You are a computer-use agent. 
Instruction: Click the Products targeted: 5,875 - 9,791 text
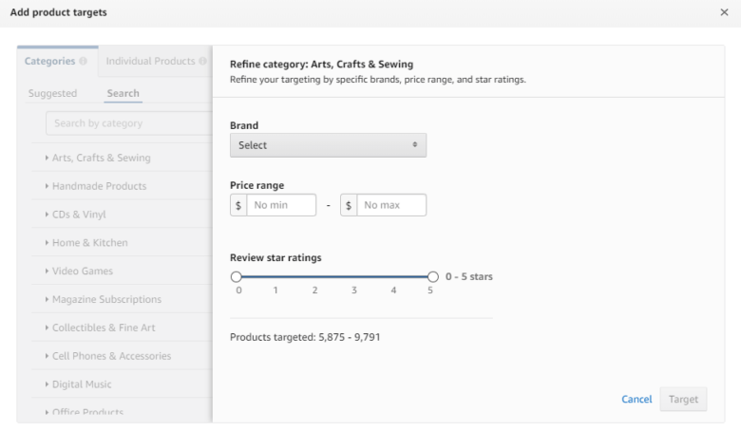(305, 337)
